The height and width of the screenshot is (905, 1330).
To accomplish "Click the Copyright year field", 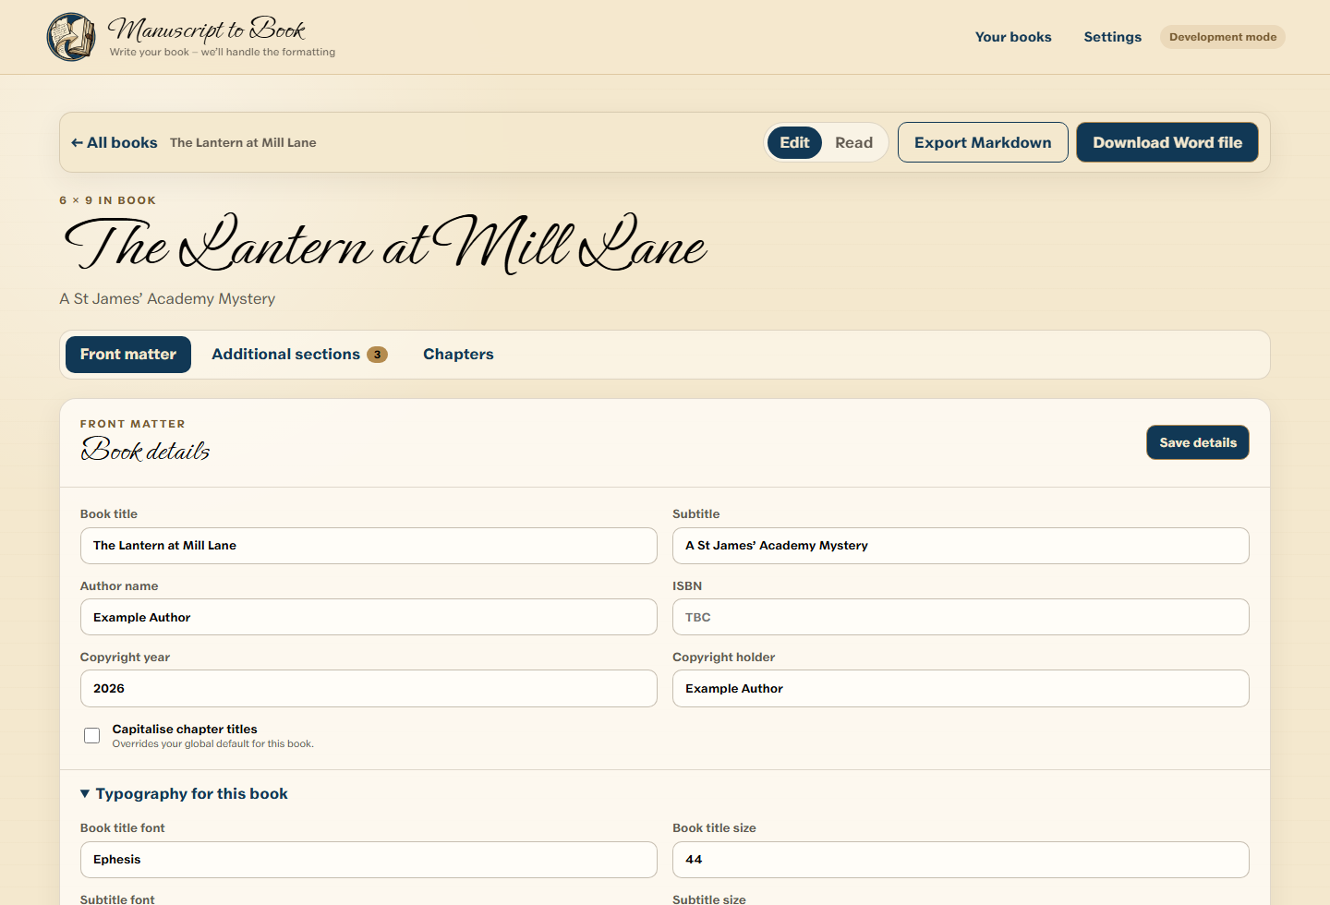I will pos(369,689).
